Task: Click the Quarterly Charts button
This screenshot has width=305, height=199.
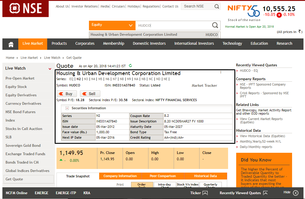Action: click(x=210, y=185)
